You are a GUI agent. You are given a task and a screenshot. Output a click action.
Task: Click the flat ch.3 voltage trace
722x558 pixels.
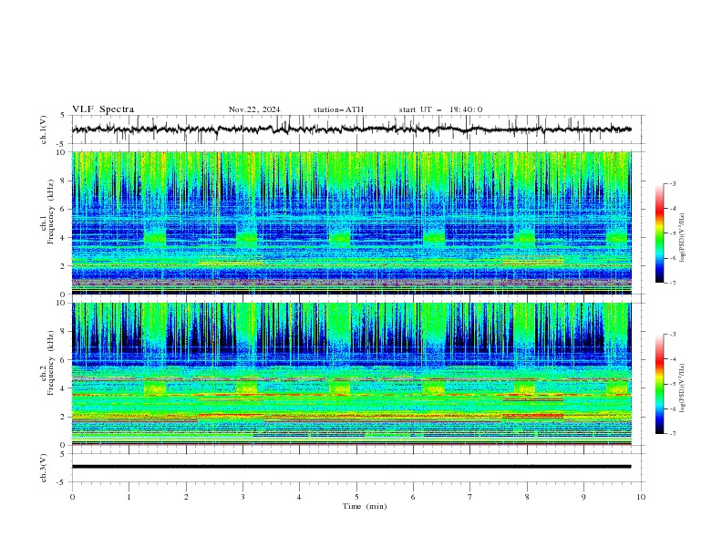point(351,467)
